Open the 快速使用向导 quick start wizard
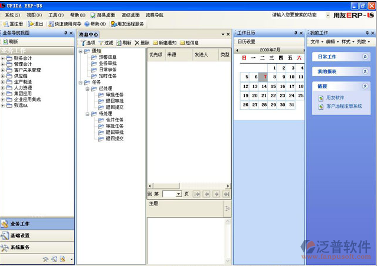Image resolution: width=377 pixels, height=266 pixels. [x=65, y=24]
